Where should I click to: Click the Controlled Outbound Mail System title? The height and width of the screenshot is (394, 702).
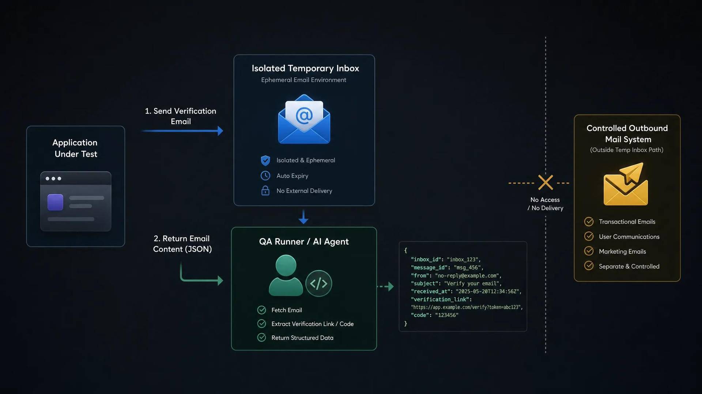627,134
